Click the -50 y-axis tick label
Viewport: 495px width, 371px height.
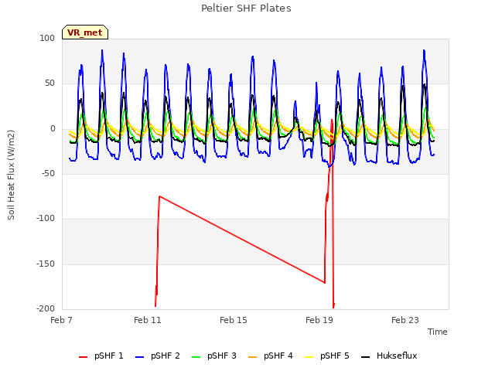[x=48, y=173]
